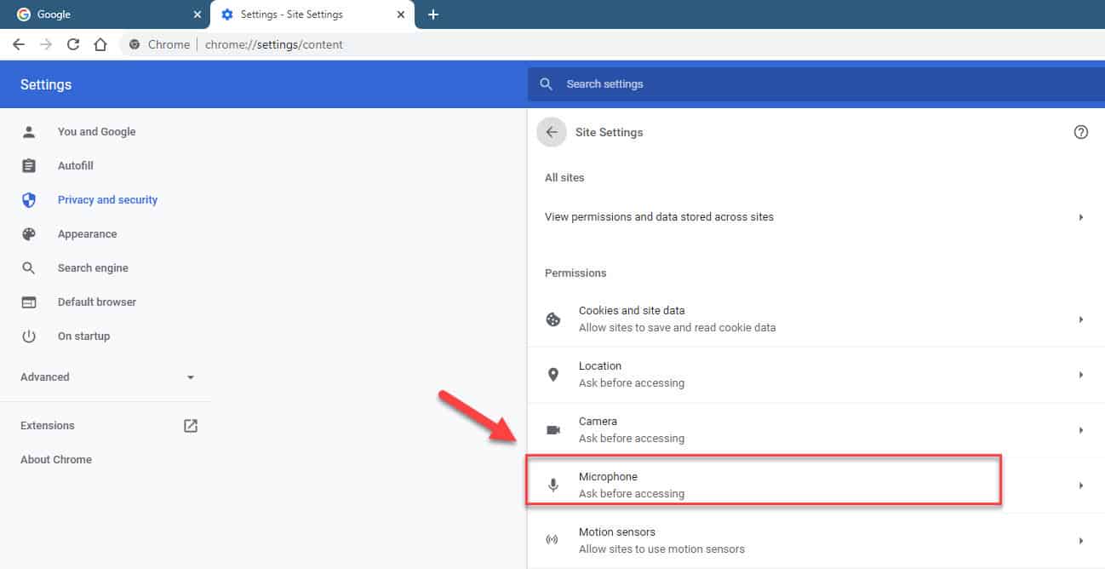
Task: Click the Site Settings heading text
Action: [x=610, y=132]
